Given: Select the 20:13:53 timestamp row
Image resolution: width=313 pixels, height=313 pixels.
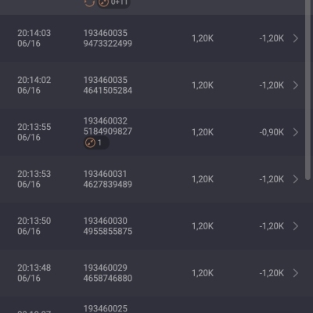Looking at the screenshot, I should click(x=153, y=179).
